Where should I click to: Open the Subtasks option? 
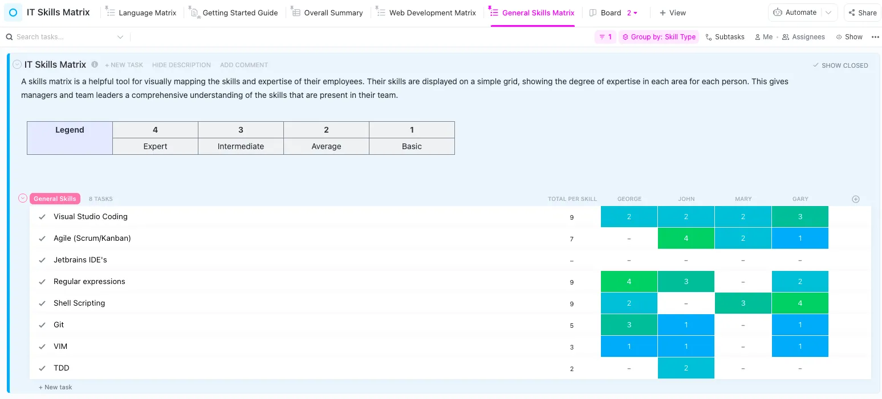pos(725,37)
